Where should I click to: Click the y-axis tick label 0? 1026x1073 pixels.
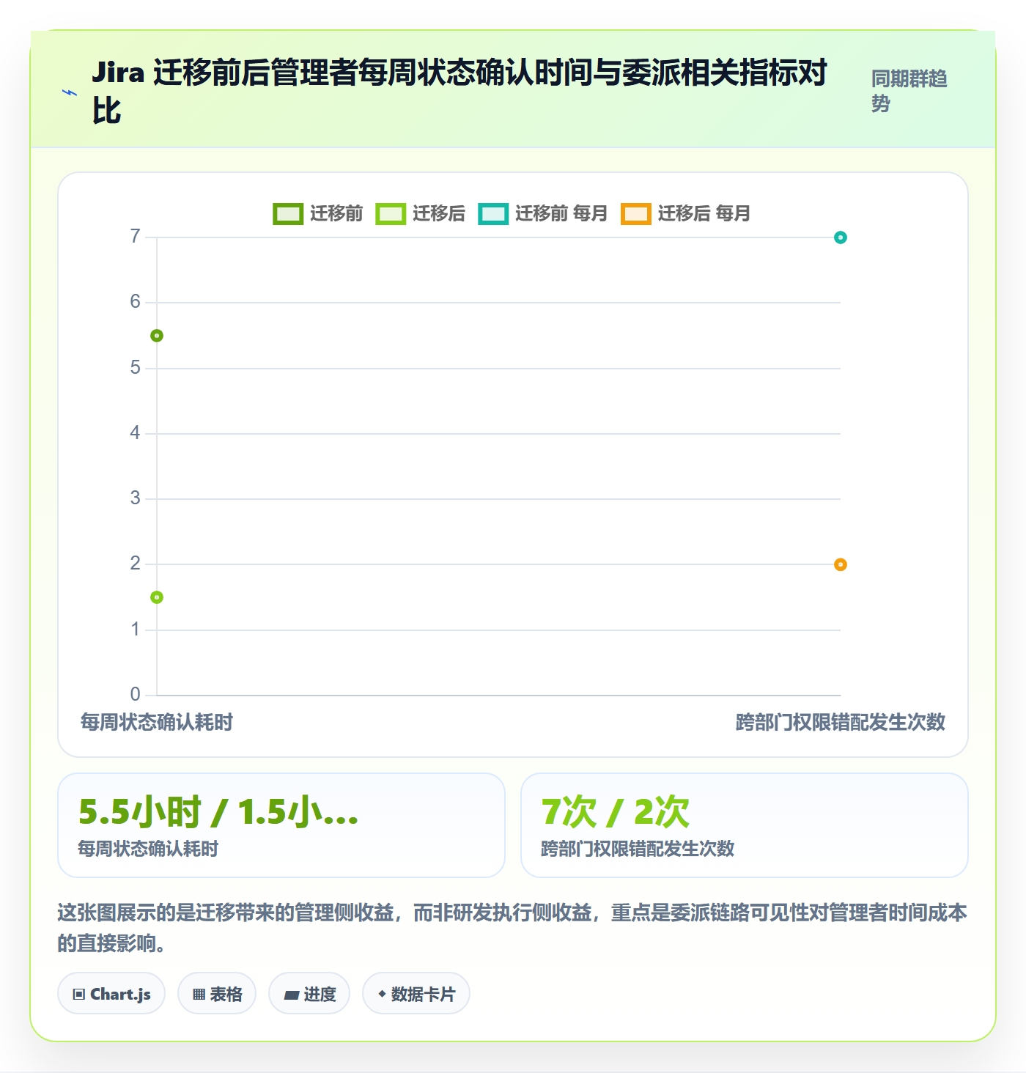click(x=136, y=694)
